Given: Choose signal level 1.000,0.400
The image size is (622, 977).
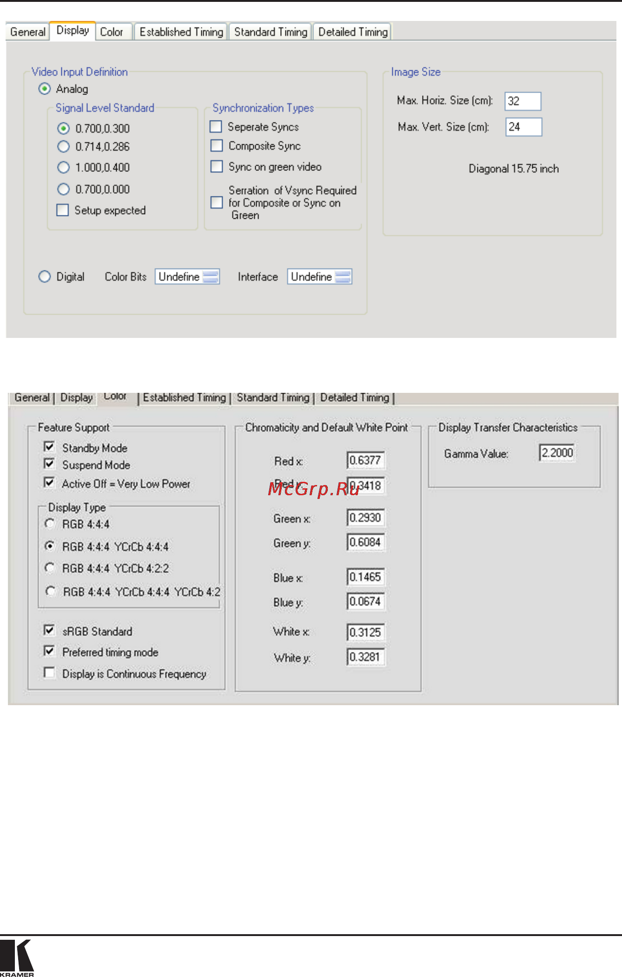Looking at the screenshot, I should (63, 167).
